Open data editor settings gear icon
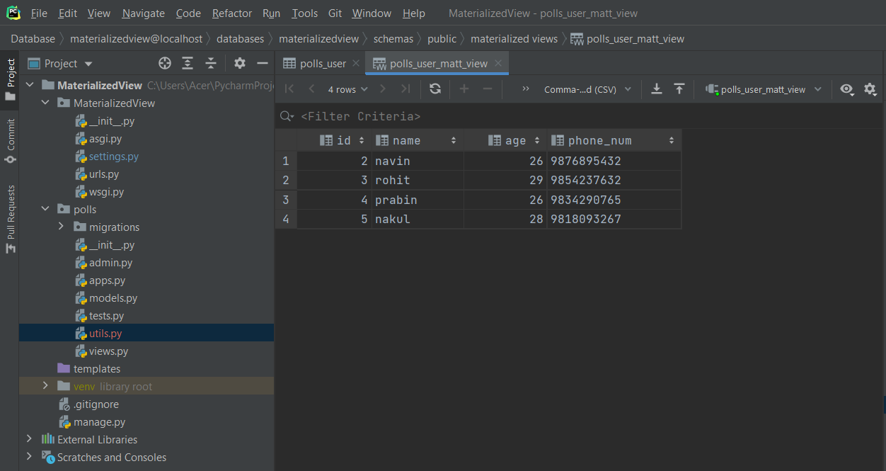Screen dimensions: 886x471 870,89
